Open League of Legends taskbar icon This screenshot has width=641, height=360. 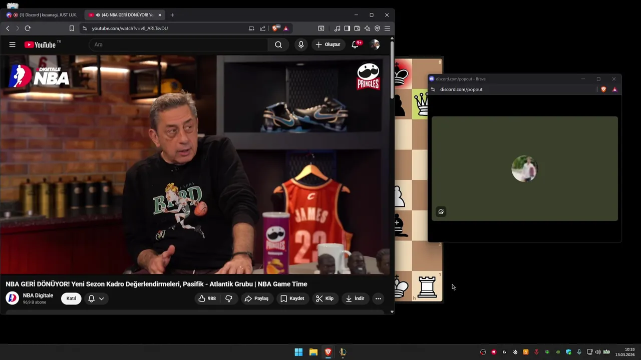343,352
